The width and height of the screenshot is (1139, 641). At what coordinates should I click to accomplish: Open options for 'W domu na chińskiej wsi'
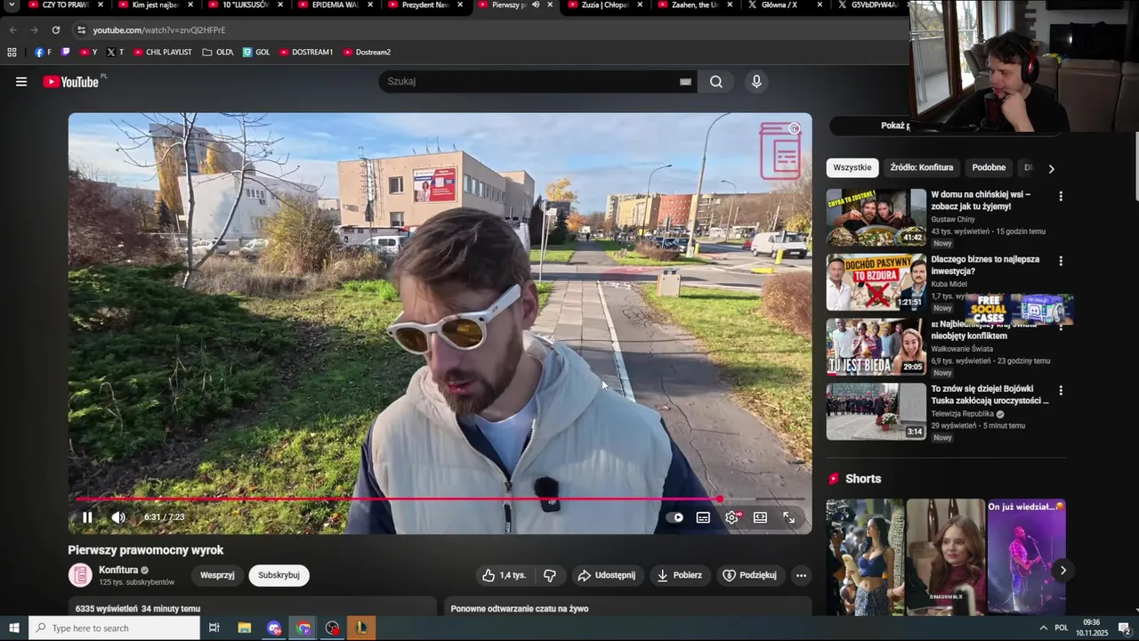[1060, 196]
